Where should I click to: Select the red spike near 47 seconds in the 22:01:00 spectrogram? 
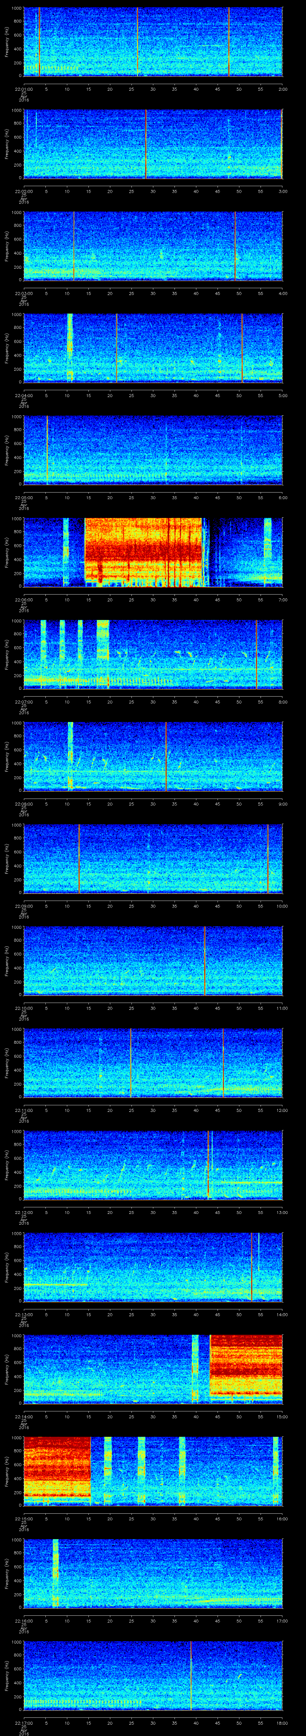(229, 42)
